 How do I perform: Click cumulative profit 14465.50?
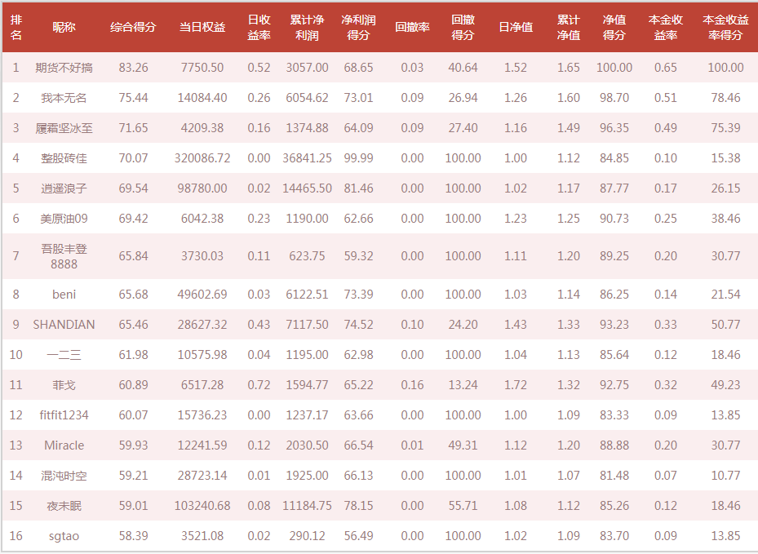tap(307, 188)
